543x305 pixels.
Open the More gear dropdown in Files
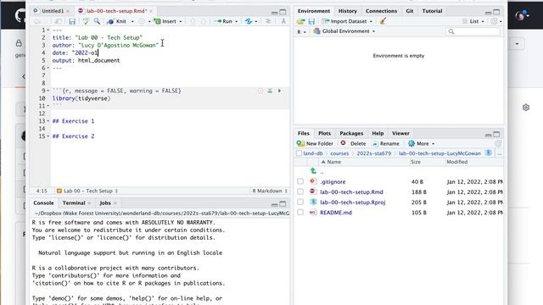point(421,143)
